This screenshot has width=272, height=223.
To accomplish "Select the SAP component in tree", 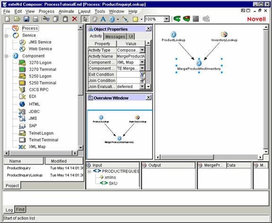I will pyautogui.click(x=33, y=126).
